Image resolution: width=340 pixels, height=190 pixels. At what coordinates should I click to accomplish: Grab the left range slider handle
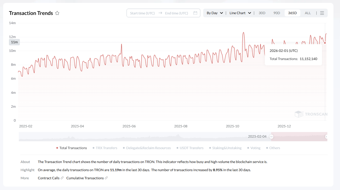click(271, 137)
